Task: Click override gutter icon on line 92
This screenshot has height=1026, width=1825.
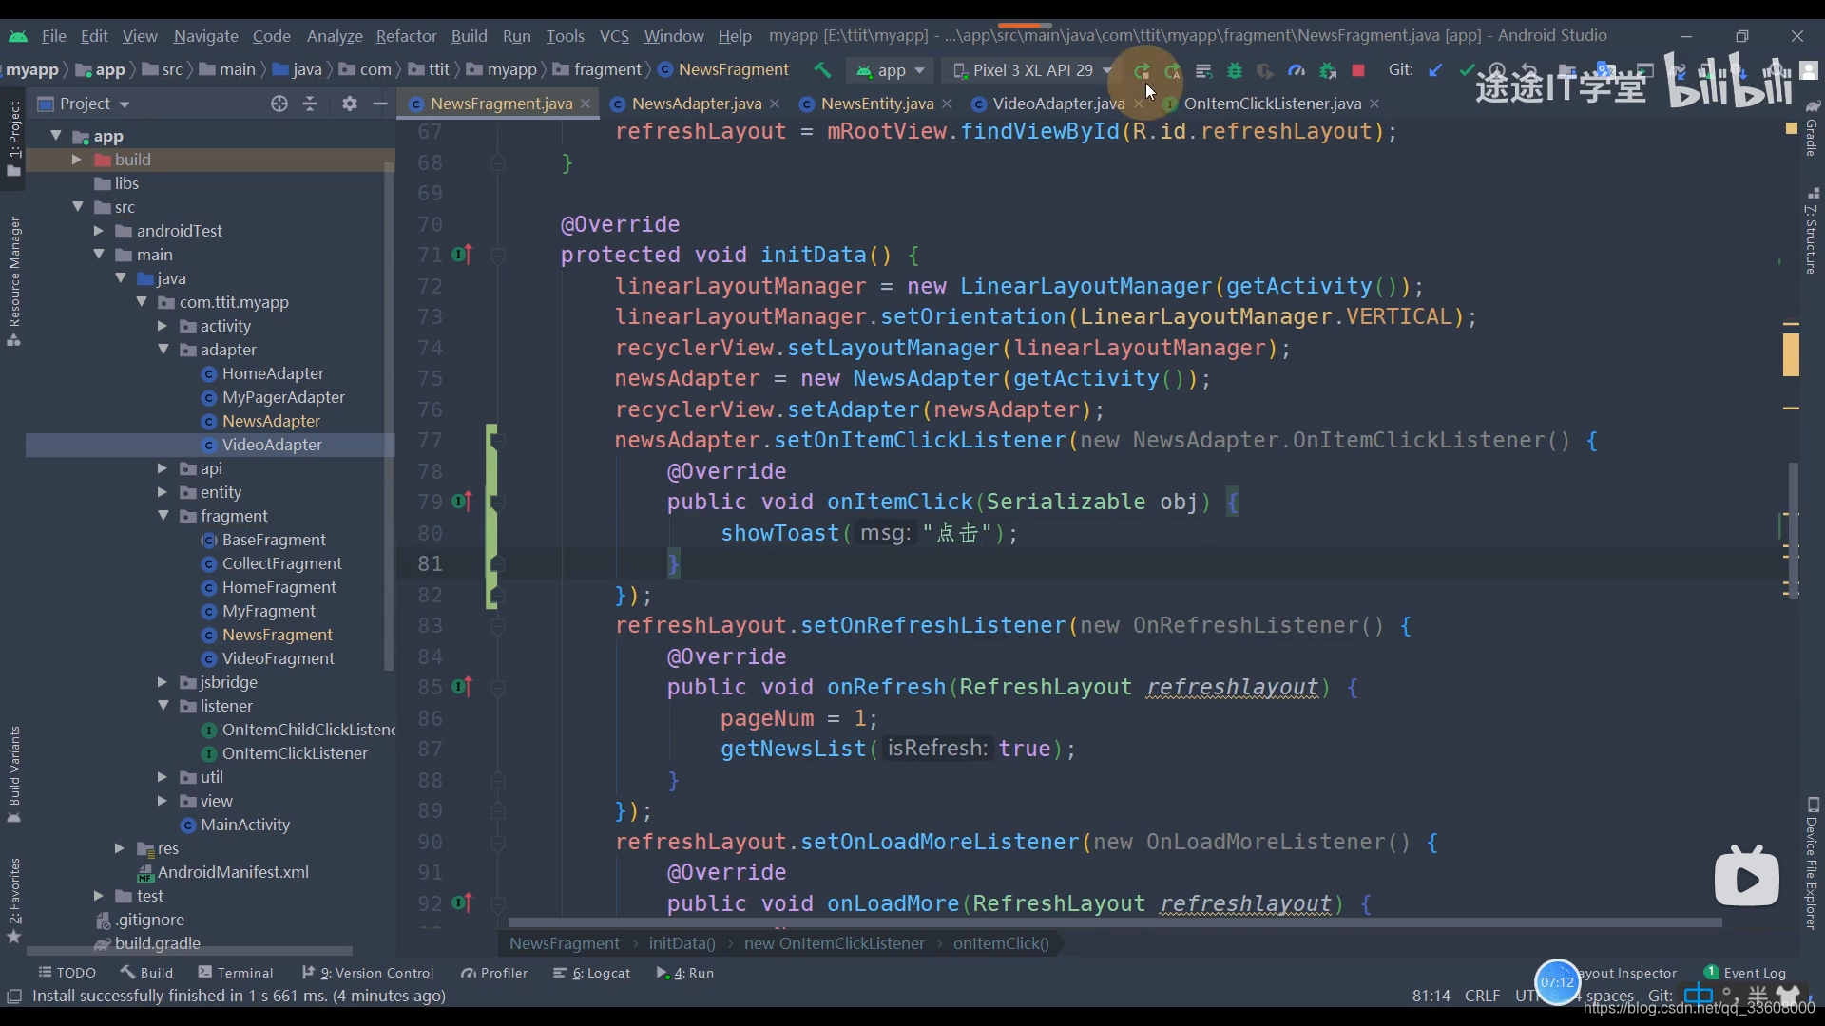Action: 462,903
